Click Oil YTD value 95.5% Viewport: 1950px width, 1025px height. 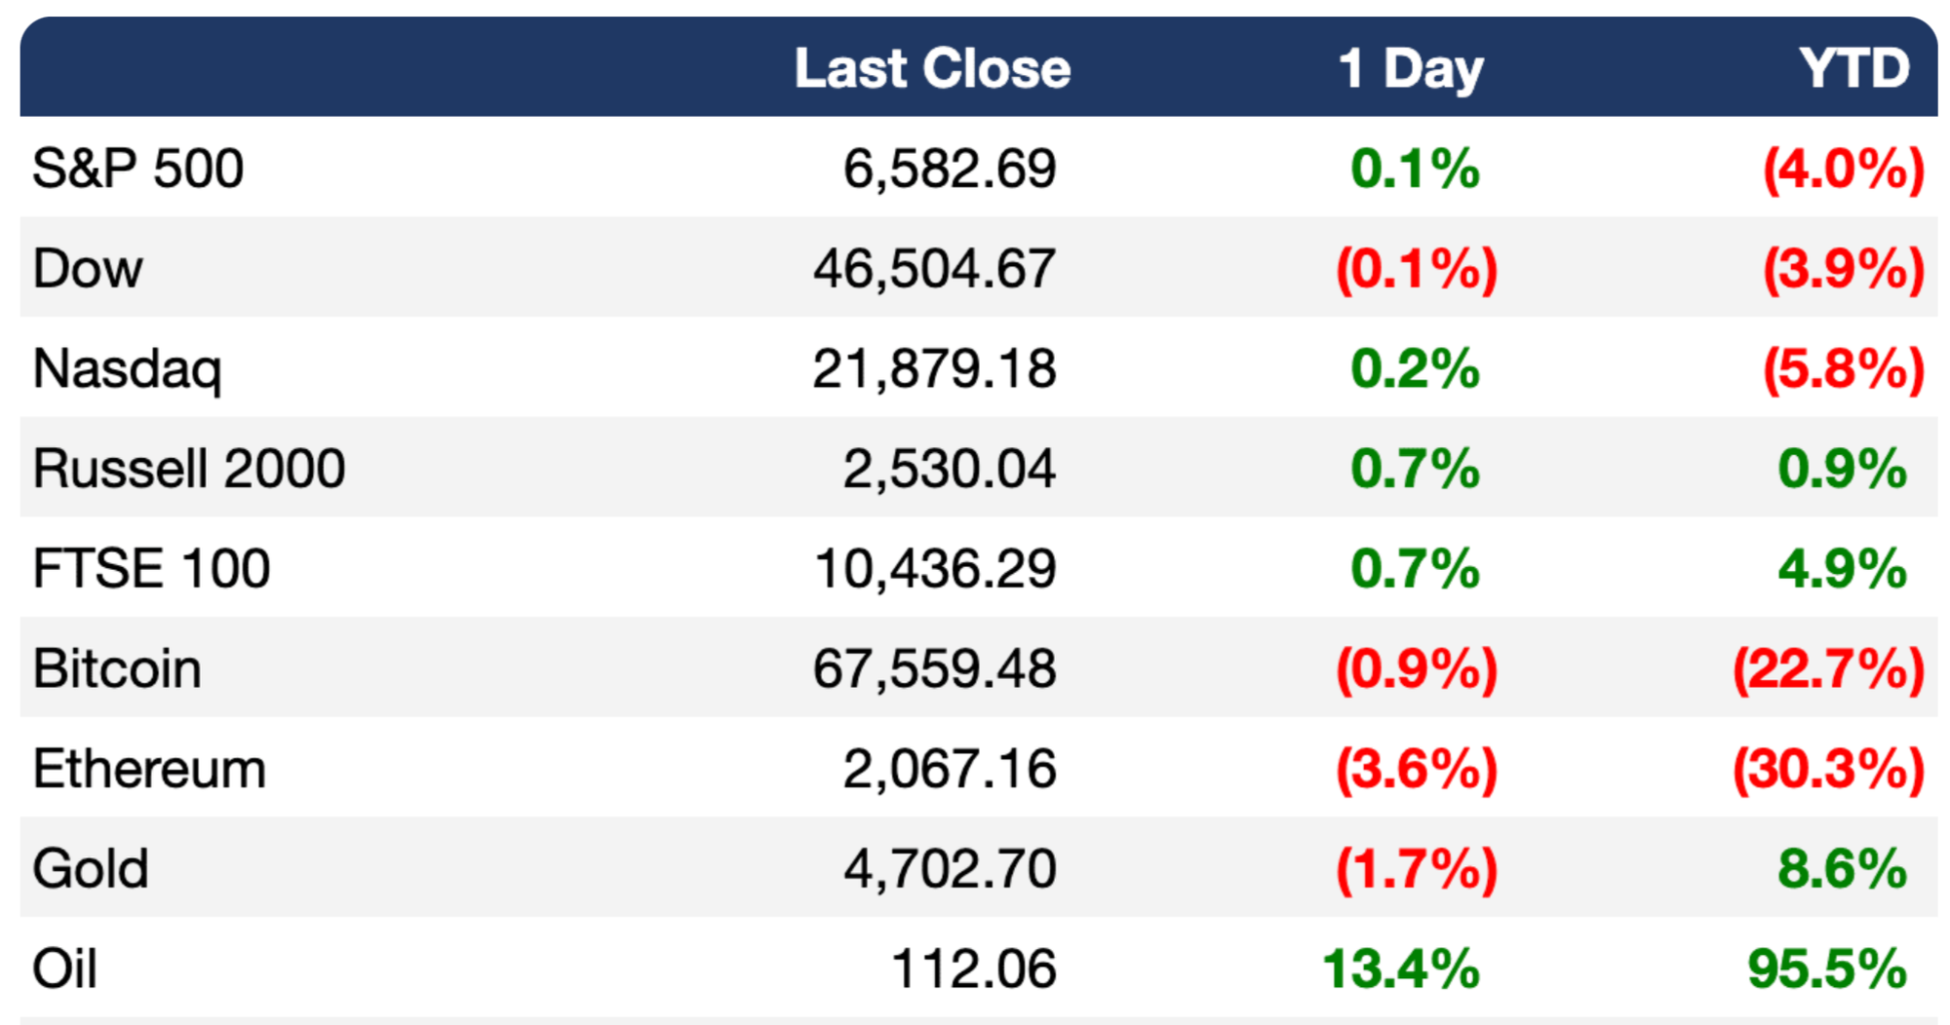click(1827, 969)
